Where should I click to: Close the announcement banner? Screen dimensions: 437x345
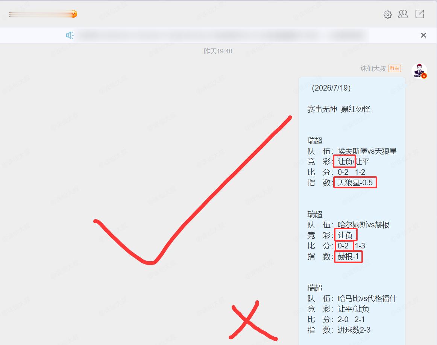pos(423,35)
